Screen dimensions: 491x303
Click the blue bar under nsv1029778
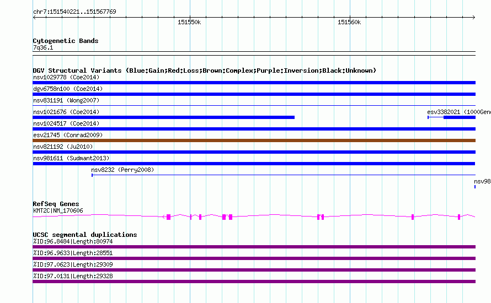coord(254,83)
